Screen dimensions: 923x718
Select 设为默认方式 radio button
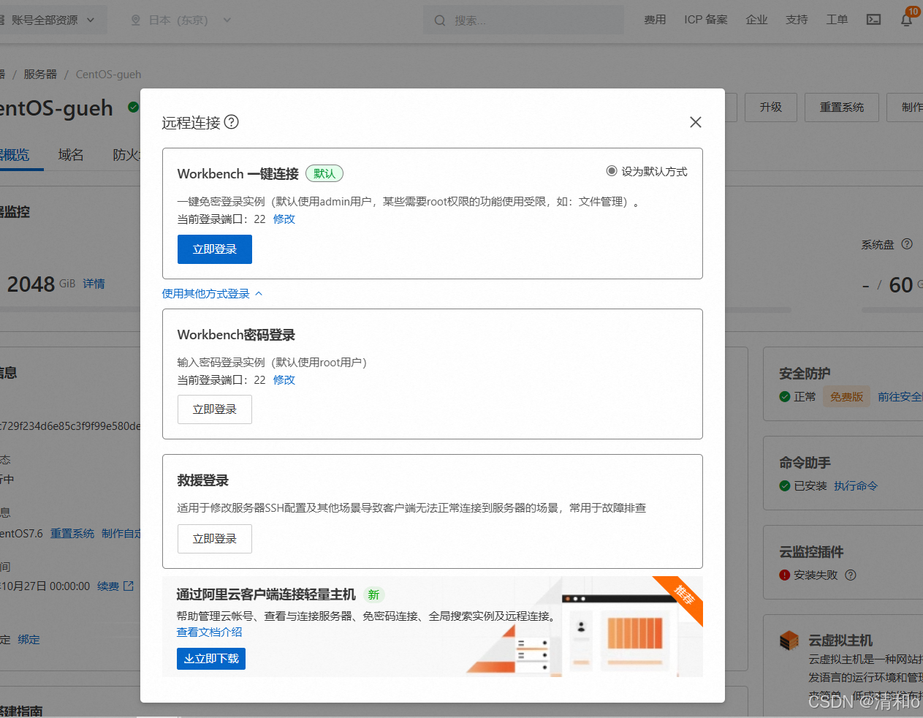pos(612,171)
